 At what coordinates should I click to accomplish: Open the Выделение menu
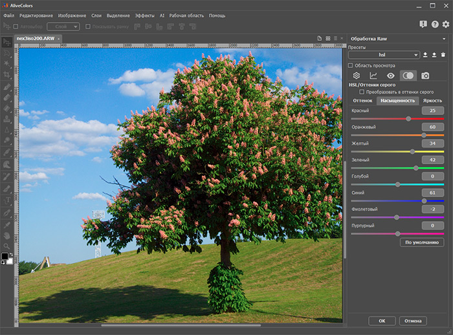pos(118,16)
